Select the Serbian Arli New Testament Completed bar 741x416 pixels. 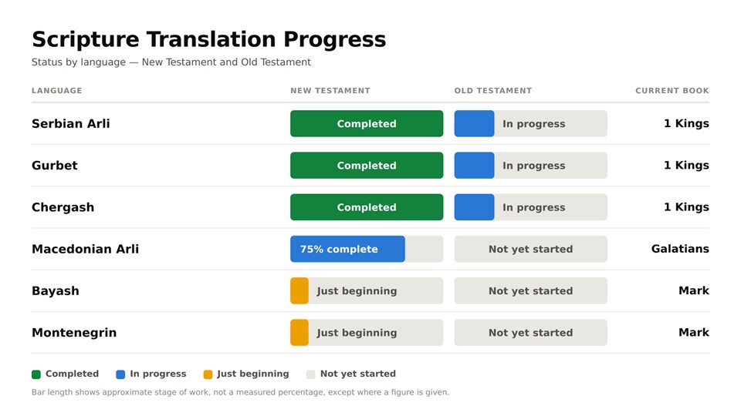[367, 123]
